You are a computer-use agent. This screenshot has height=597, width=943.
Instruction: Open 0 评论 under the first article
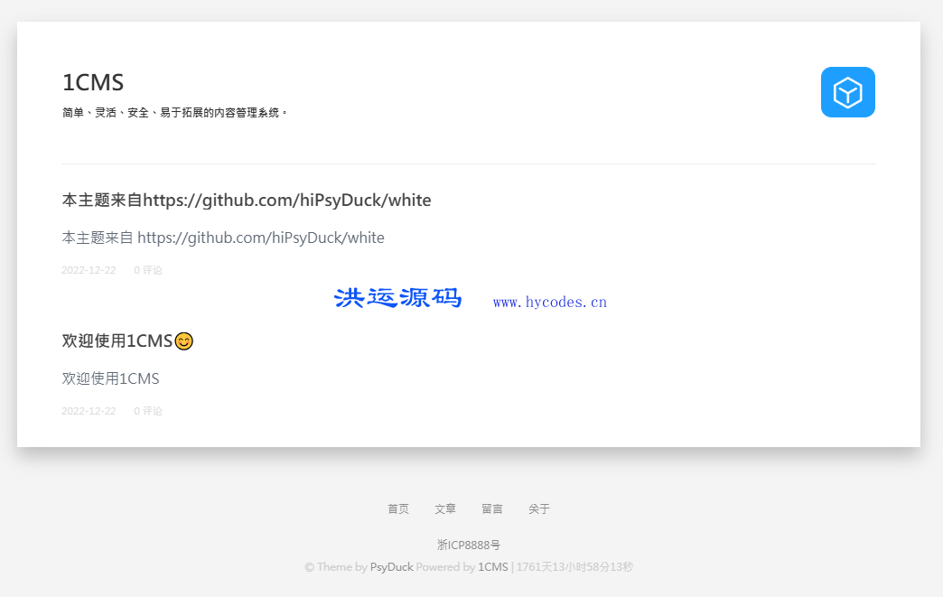point(147,269)
